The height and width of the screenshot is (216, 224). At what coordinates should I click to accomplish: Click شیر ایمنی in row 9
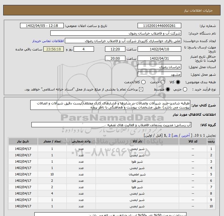click(137, 200)
